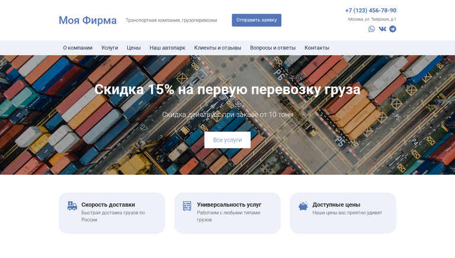Click the piggy bank icon
This screenshot has height=258, width=455.
303,205
